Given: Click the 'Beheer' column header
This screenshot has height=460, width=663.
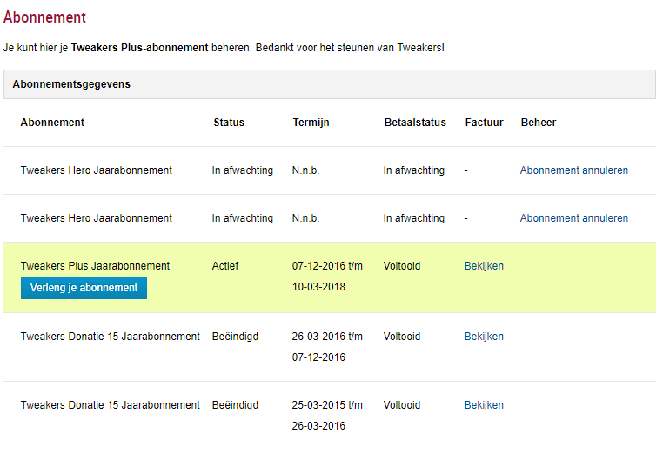Looking at the screenshot, I should pyautogui.click(x=538, y=123).
